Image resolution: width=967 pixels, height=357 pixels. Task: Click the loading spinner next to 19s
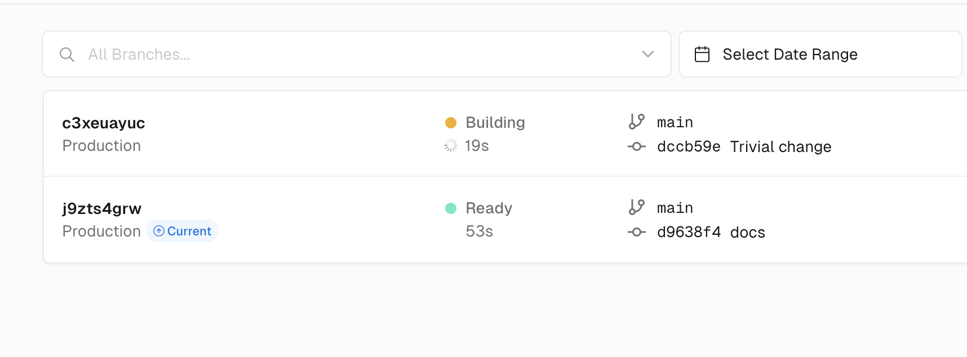(451, 146)
